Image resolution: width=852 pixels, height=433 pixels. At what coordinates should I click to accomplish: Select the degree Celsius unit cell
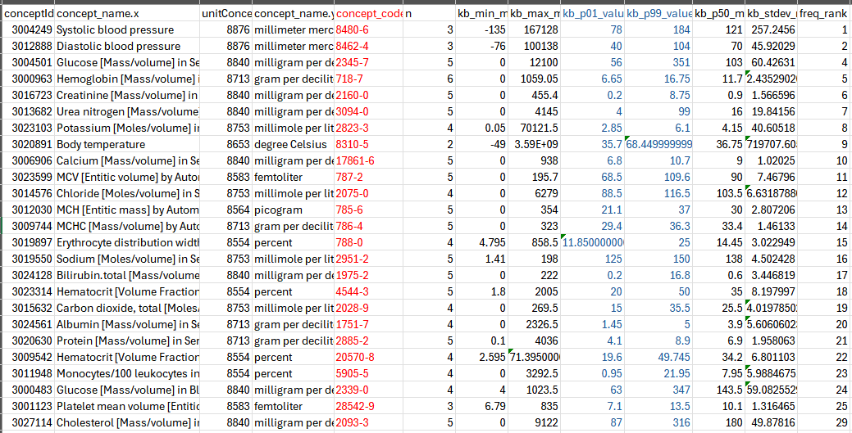[293, 145]
